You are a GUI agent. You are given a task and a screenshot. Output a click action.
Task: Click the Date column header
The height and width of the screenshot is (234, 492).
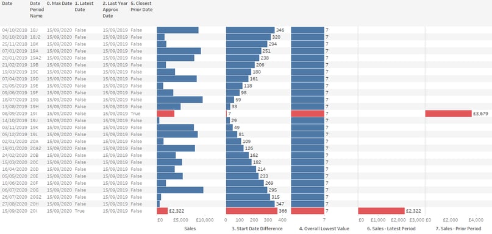point(7,4)
